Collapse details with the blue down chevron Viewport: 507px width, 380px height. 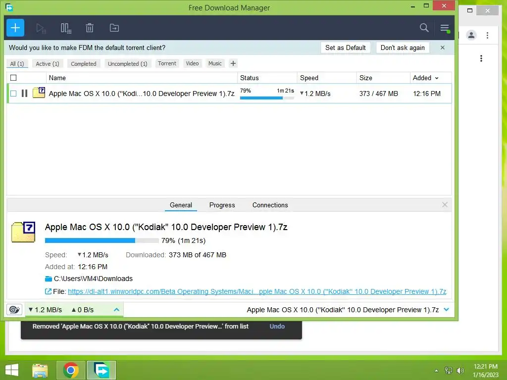coord(447,310)
